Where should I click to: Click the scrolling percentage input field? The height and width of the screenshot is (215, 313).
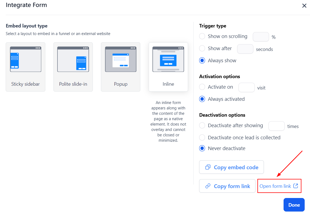point(261,37)
